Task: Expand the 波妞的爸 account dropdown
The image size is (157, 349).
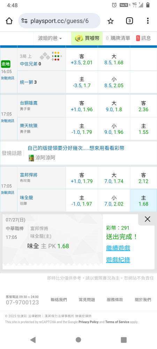Action: (x=50, y=38)
